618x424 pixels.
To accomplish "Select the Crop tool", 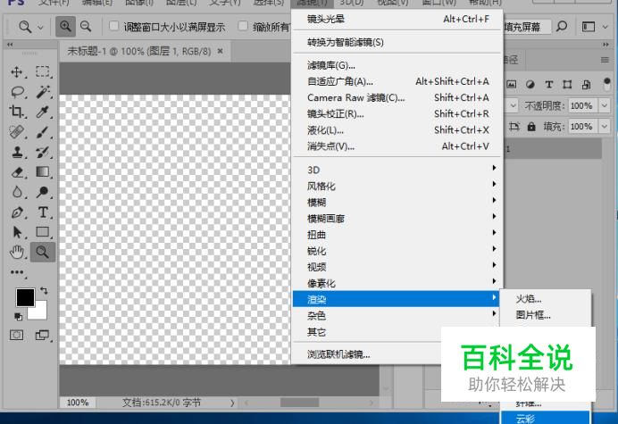I will (17, 112).
